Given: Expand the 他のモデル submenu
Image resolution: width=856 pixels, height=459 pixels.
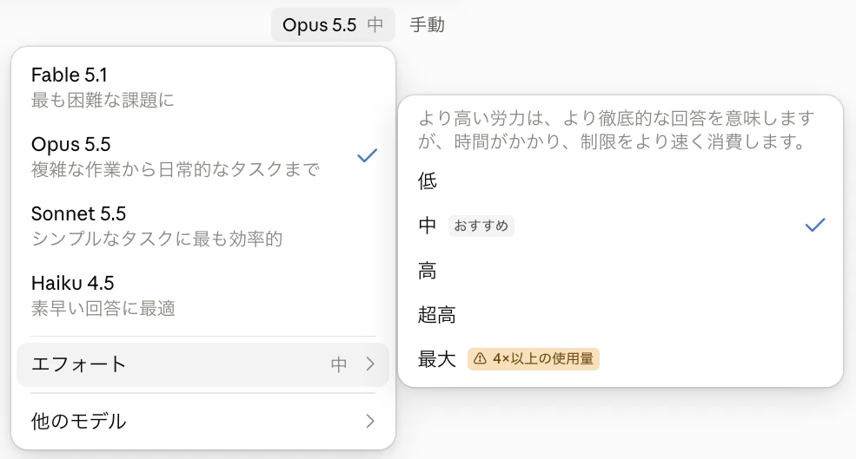Looking at the screenshot, I should point(203,421).
